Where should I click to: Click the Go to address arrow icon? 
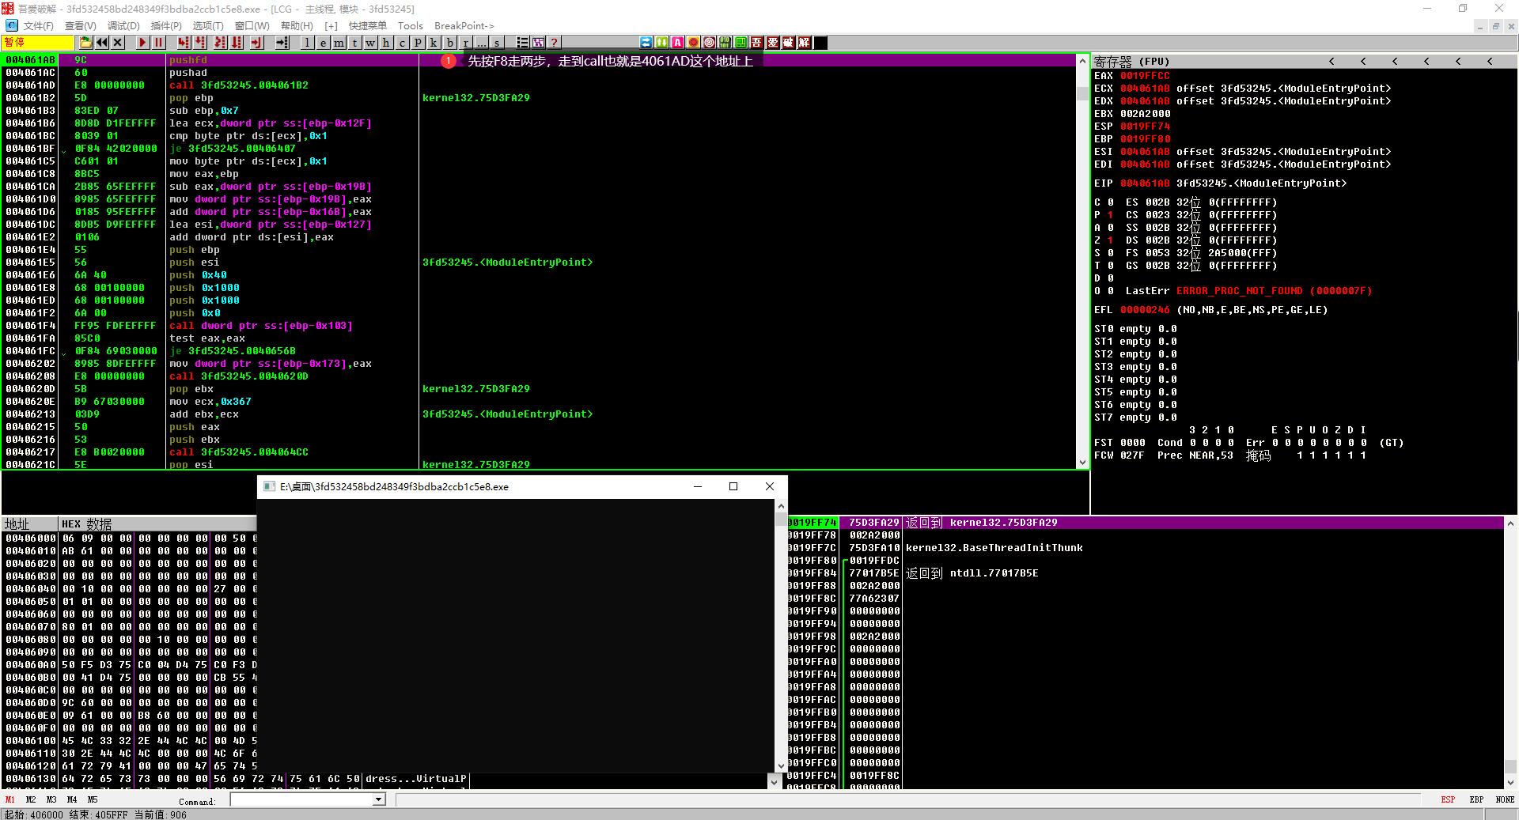(282, 43)
